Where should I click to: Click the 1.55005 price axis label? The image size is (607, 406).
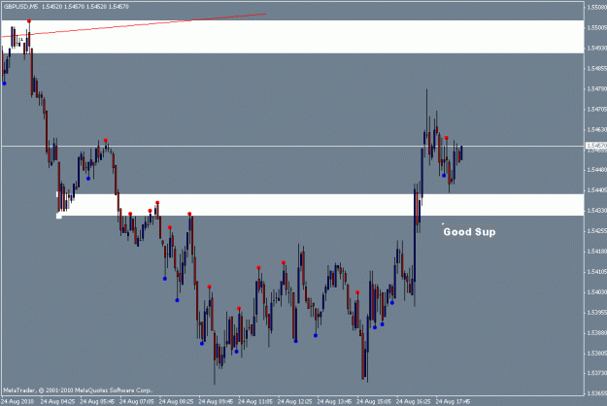tap(596, 28)
